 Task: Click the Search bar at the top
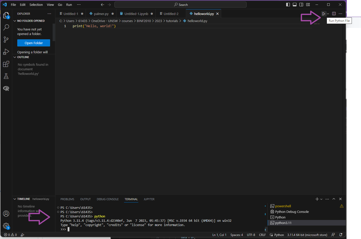(180, 5)
